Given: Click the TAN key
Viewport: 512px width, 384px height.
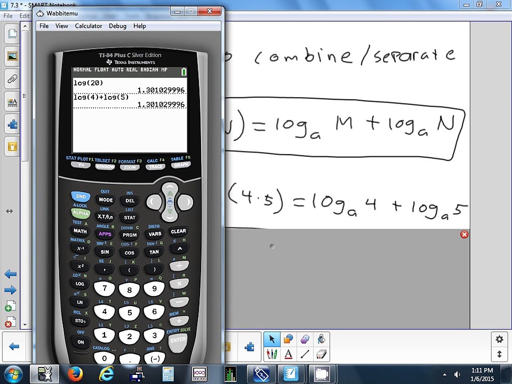Looking at the screenshot, I should 154,252.
